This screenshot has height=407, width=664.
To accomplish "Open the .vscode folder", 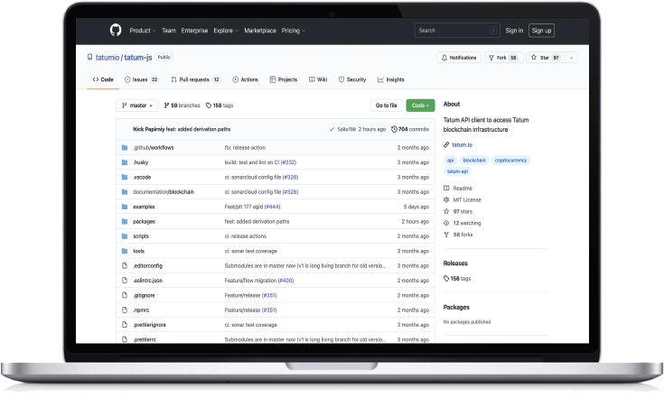I will click(142, 177).
